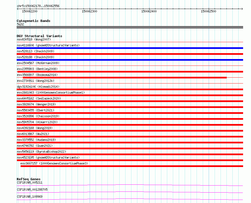The image size is (251, 203).
Task: Click the red bar under nsv5456119
Action: [x=130, y=154]
